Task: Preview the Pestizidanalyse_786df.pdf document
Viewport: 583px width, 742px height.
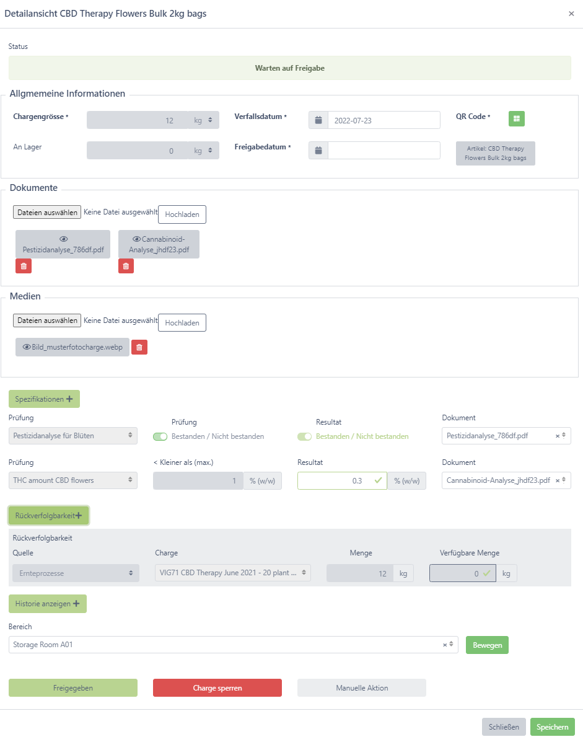Action: point(63,244)
